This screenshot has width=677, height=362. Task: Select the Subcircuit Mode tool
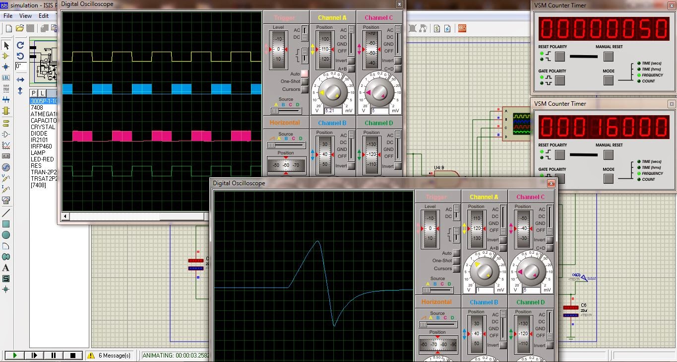click(x=6, y=111)
